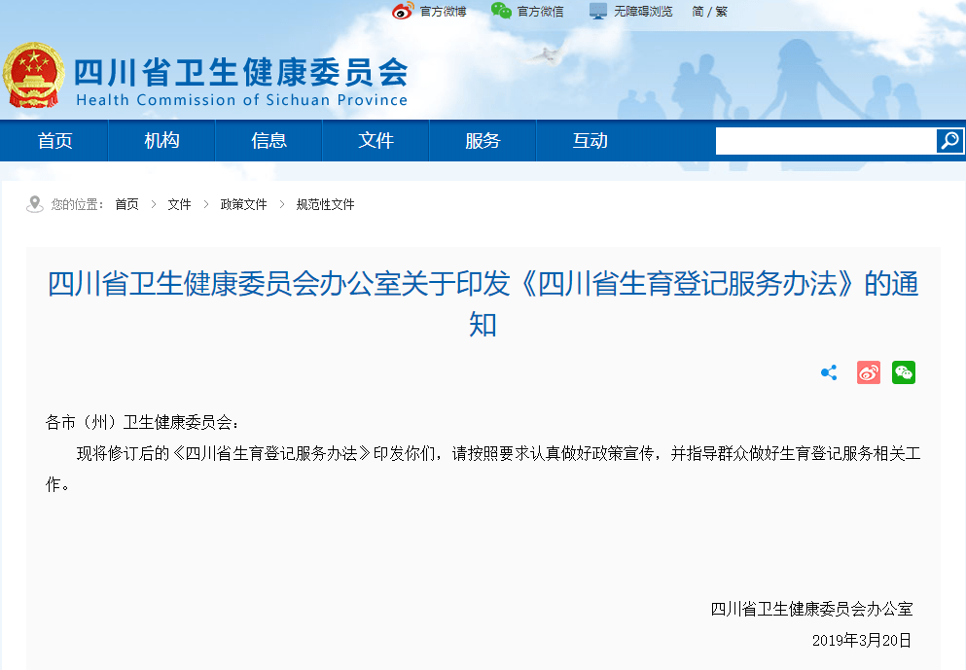Click breadcrumb 首页 link
Image resolution: width=966 pixels, height=670 pixels.
[126, 204]
